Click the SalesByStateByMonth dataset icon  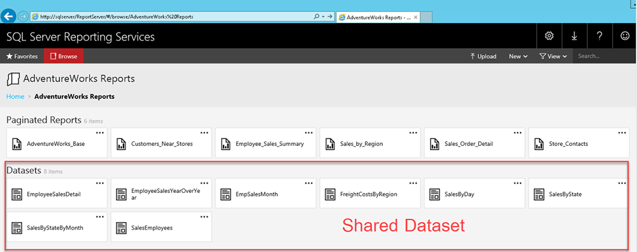click(17, 228)
